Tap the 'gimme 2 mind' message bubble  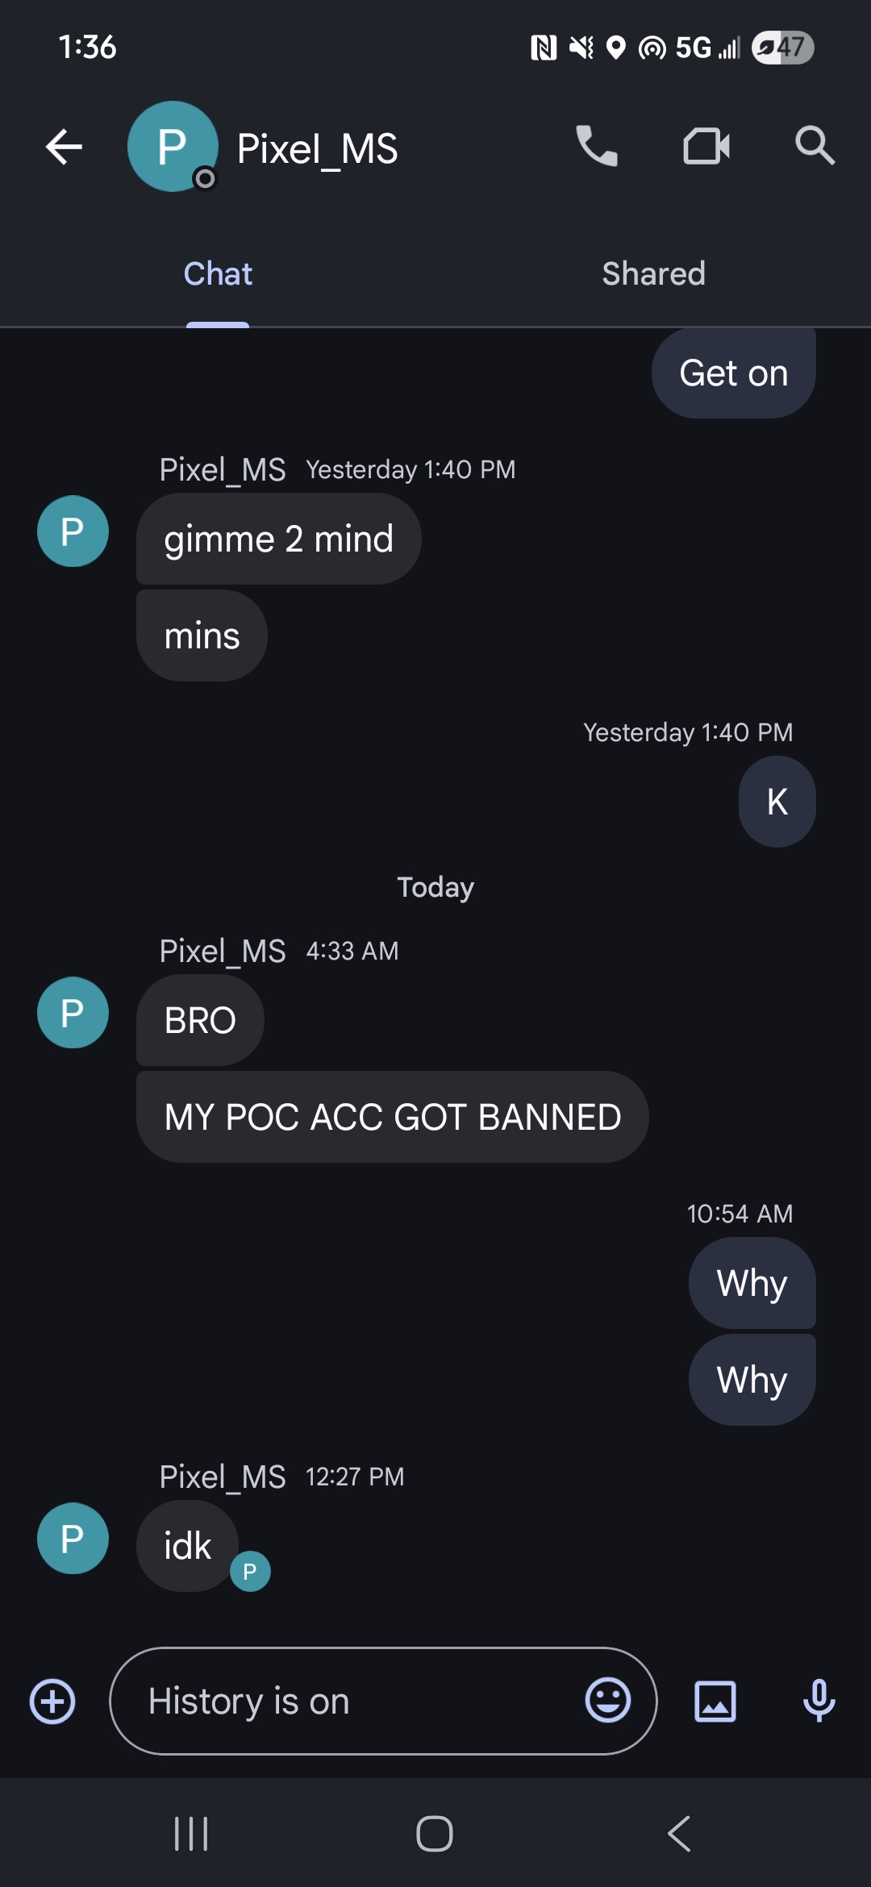pos(278,539)
